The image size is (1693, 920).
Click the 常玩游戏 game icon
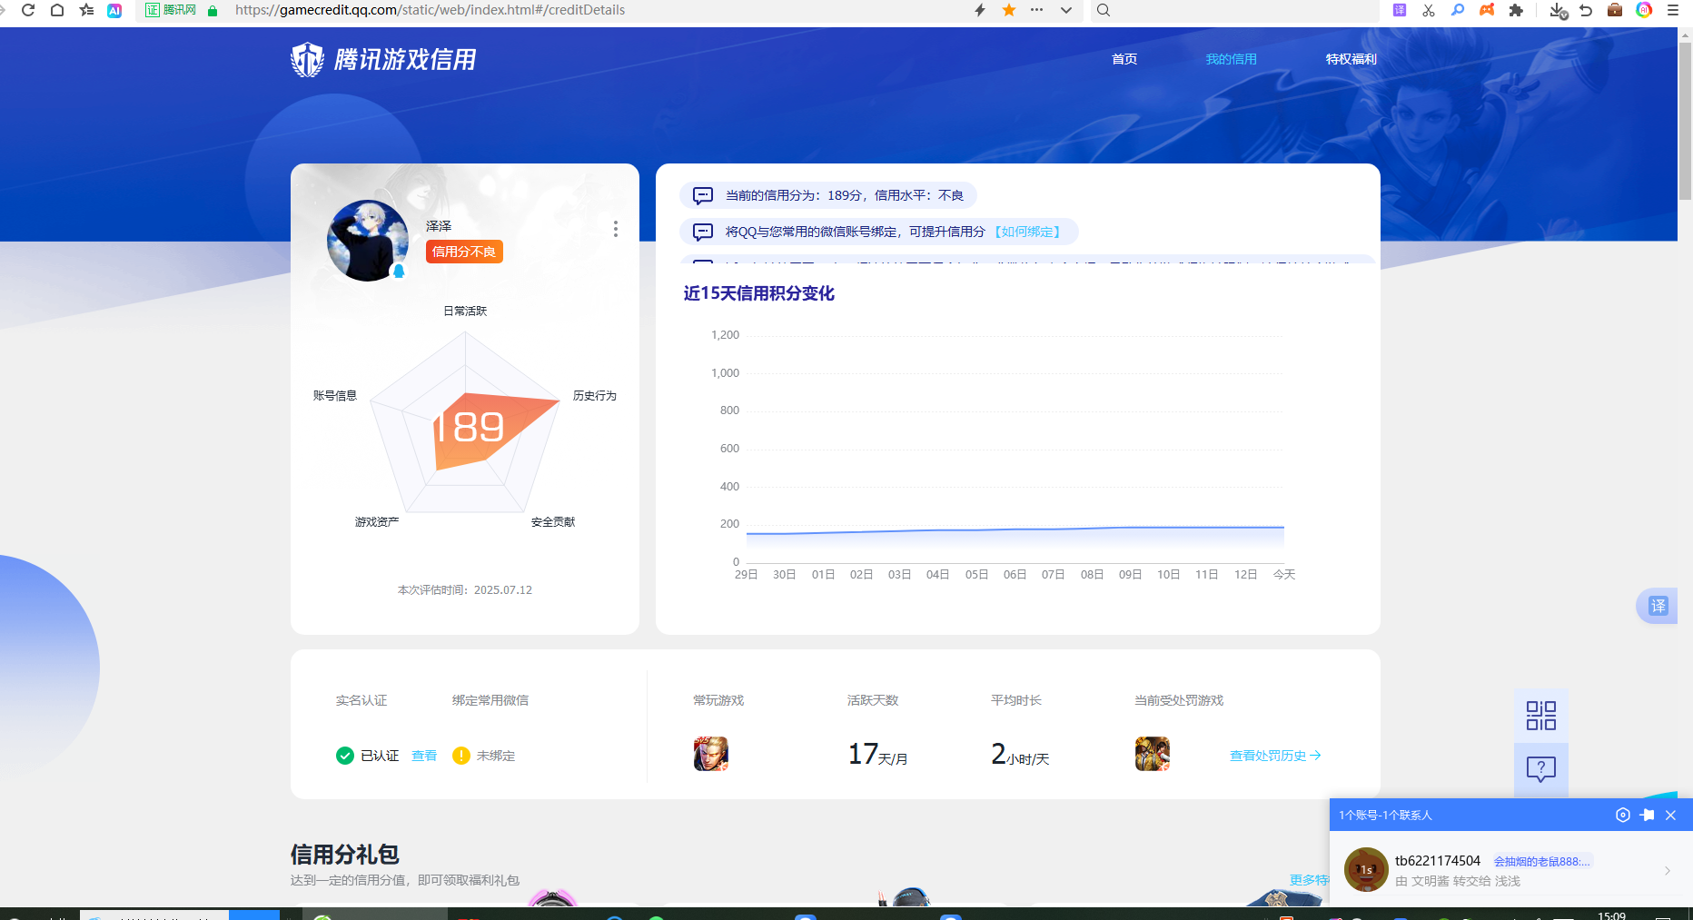click(711, 754)
